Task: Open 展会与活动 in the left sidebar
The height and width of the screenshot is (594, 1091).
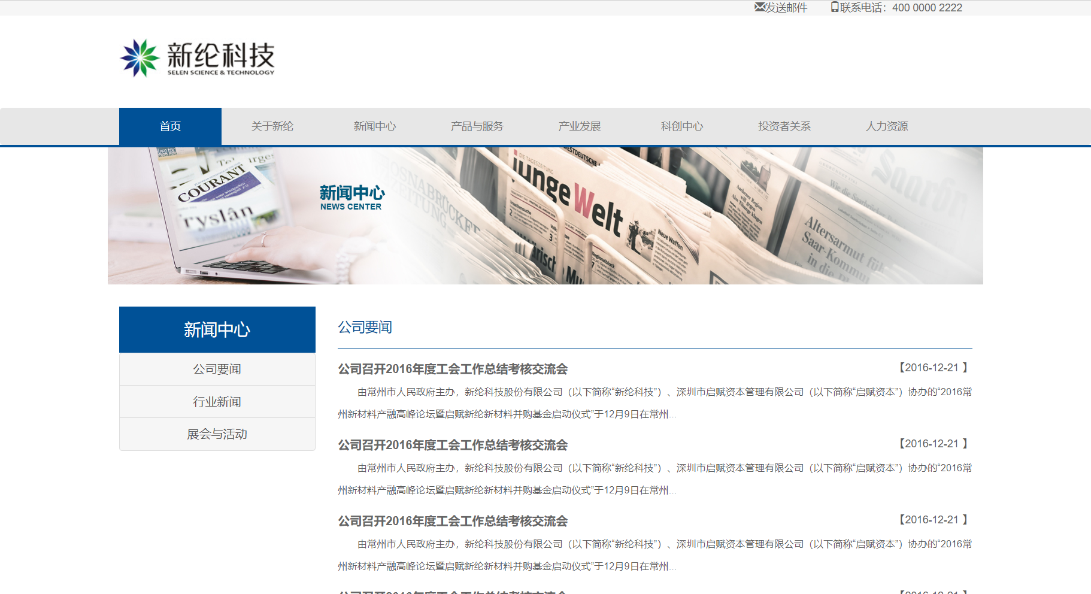Action: pos(217,434)
